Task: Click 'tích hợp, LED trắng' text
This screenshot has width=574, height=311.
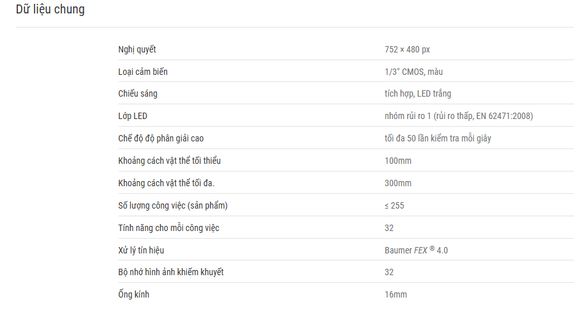Action: pos(413,93)
